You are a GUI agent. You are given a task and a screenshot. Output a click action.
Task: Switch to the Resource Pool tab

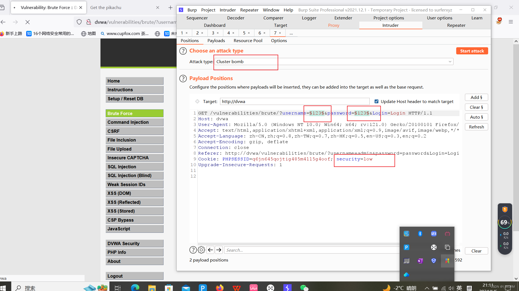248,40
